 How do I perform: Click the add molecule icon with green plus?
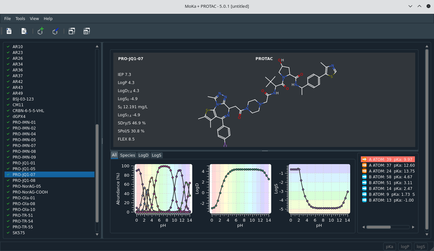tap(40, 31)
